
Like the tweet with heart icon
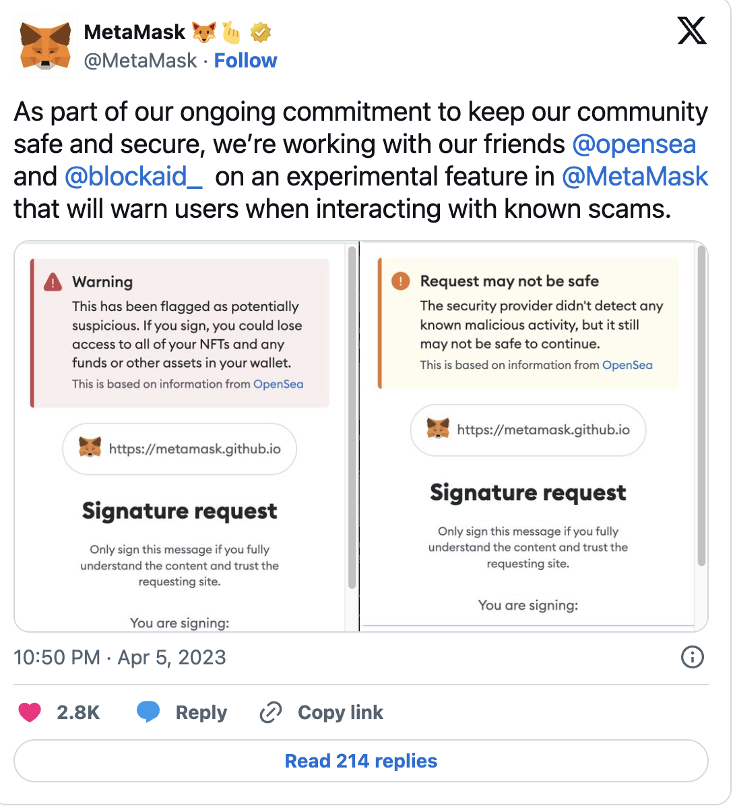[x=30, y=712]
